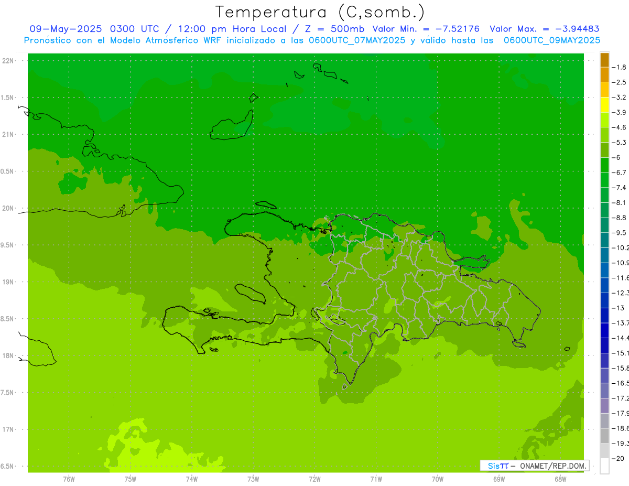629x486 pixels.
Task: Click the '73W' longitude label
Action: (253, 479)
